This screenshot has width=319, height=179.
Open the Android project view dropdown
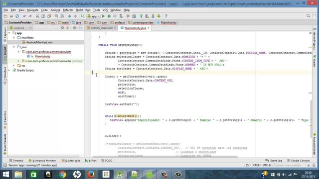(20, 28)
